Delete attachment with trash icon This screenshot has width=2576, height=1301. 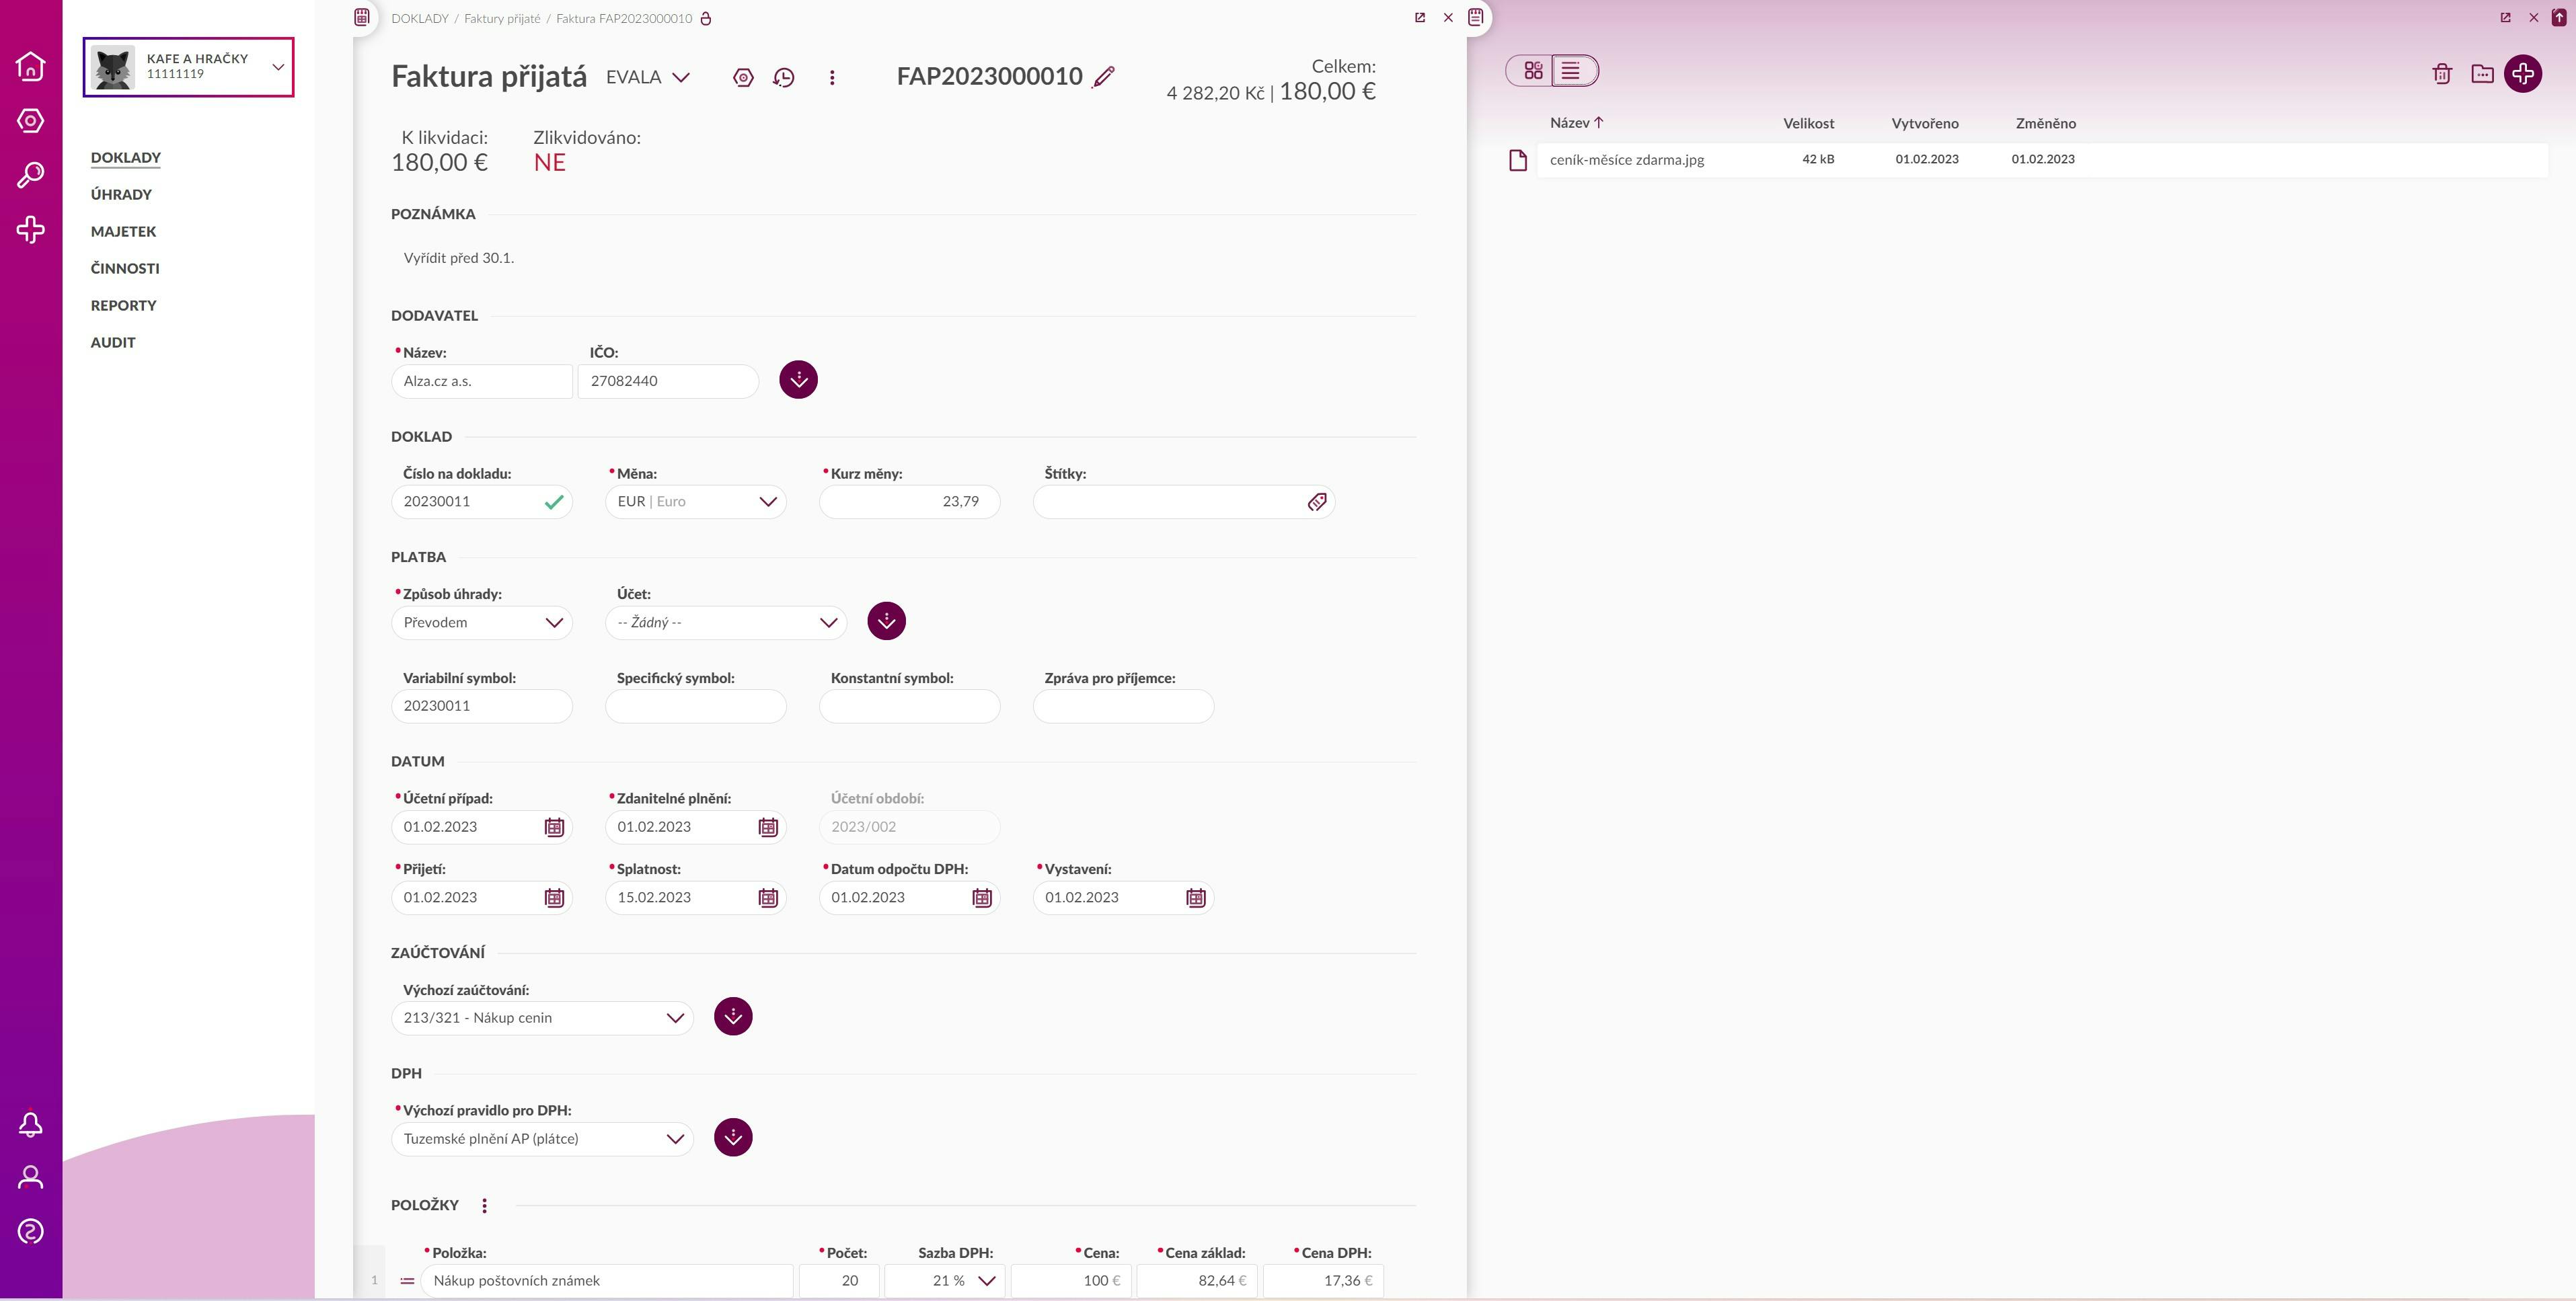pos(2442,73)
